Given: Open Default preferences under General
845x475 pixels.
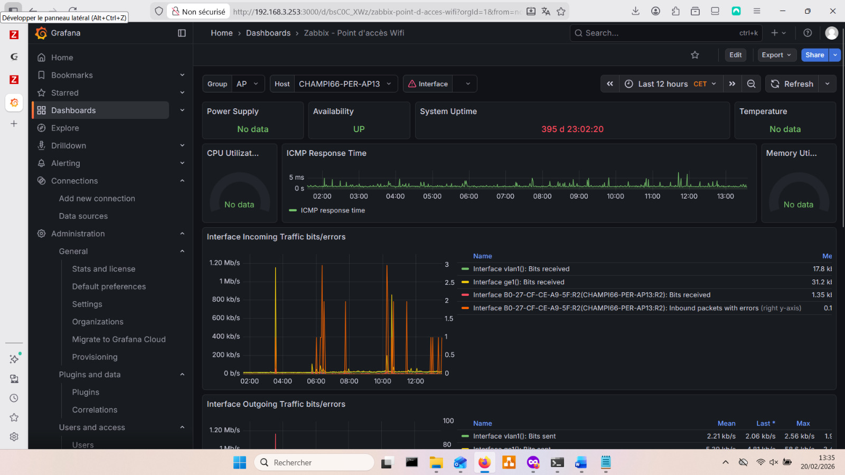Looking at the screenshot, I should pos(109,286).
